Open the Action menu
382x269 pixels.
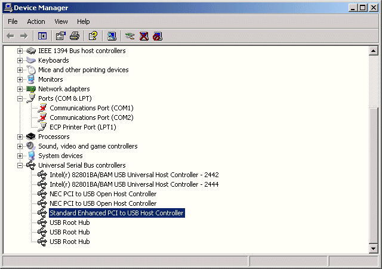[x=36, y=21]
